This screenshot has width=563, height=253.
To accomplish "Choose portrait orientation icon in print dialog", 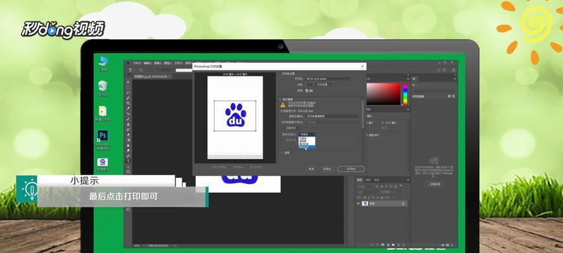I will [x=307, y=91].
